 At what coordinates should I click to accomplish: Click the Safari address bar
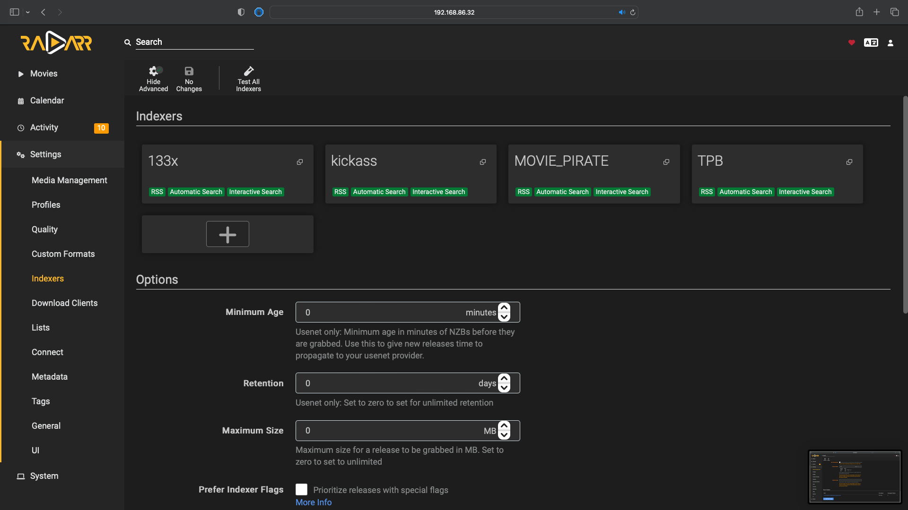454,12
